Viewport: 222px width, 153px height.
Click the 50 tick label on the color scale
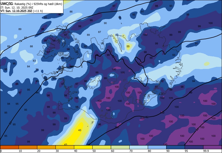tap(94, 151)
